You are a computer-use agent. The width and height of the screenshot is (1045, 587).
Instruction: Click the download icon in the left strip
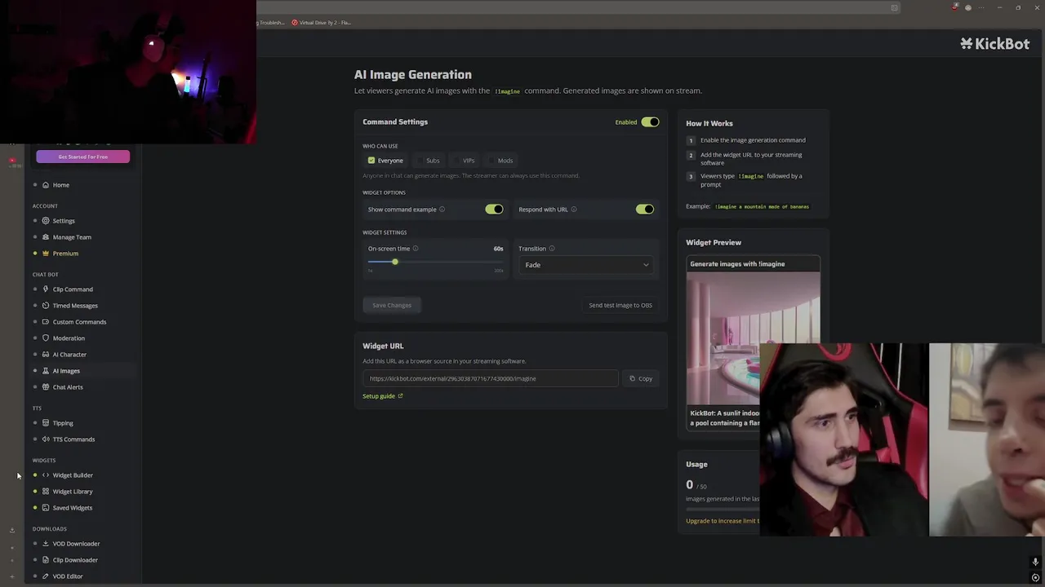pyautogui.click(x=12, y=530)
